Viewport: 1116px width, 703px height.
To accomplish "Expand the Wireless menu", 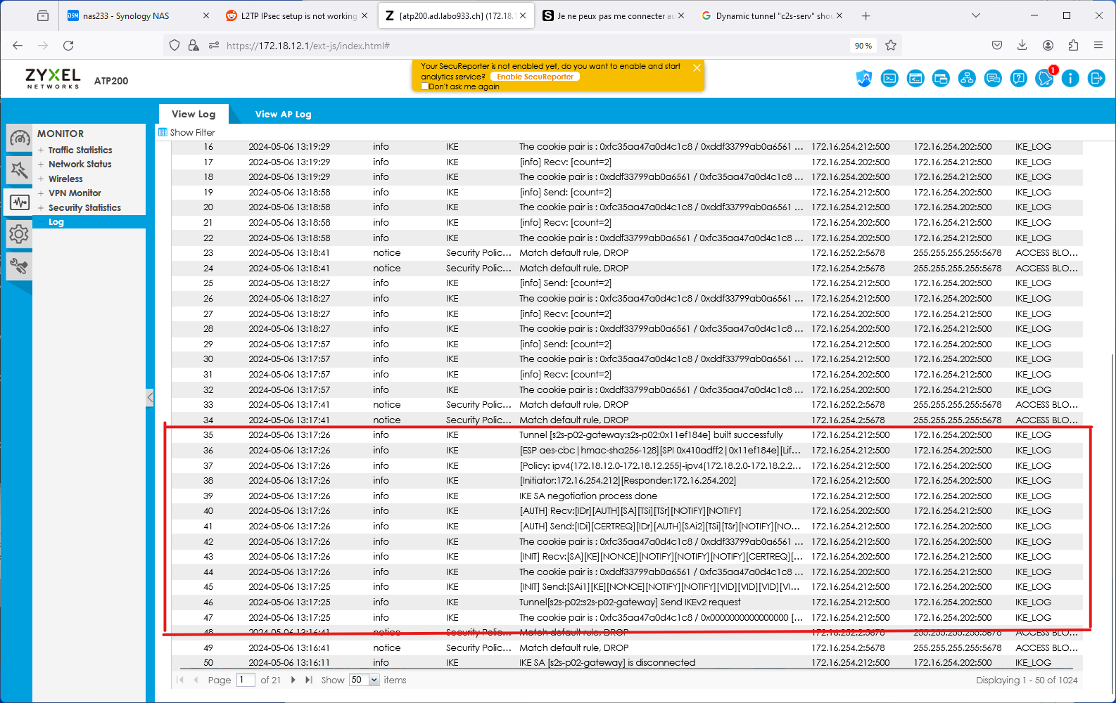I will point(41,179).
